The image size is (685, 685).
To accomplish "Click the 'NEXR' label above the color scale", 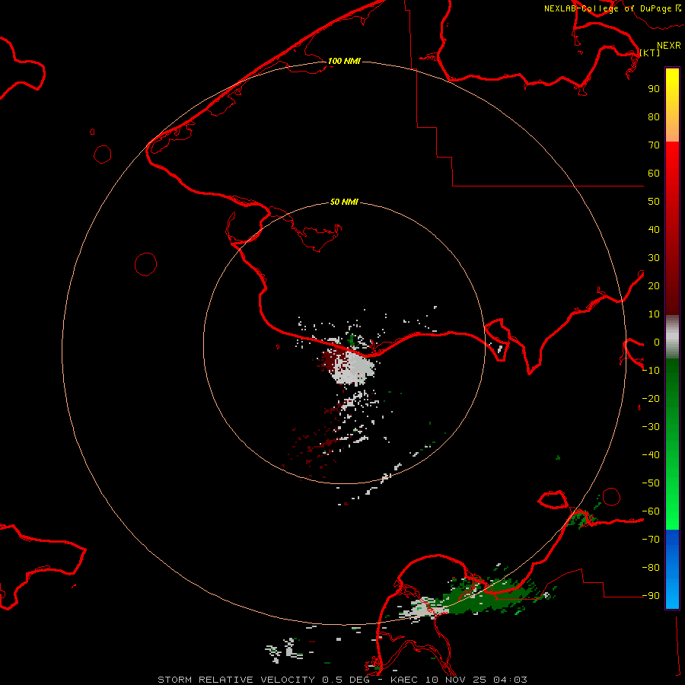I will click(x=668, y=46).
